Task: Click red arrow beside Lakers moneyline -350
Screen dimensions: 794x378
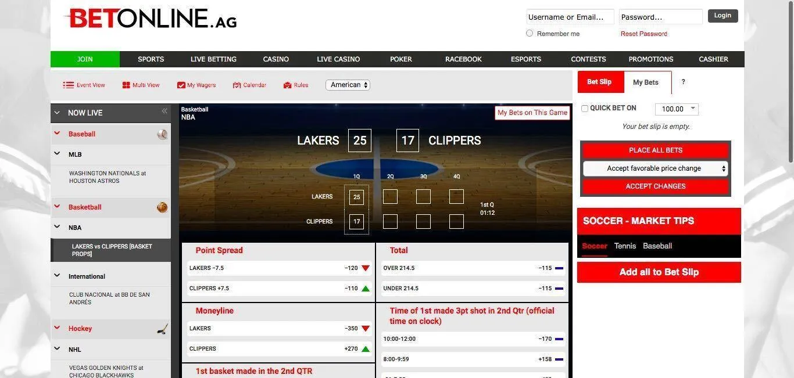Action: [366, 329]
